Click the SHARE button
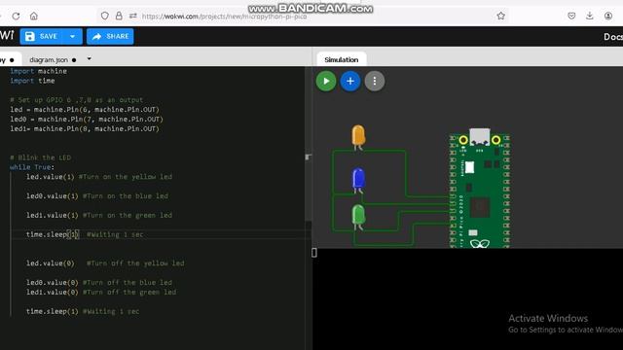Image resolution: width=623 pixels, height=350 pixels. [x=110, y=37]
